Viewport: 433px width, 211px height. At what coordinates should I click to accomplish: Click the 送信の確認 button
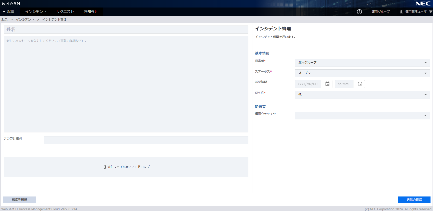click(414, 200)
